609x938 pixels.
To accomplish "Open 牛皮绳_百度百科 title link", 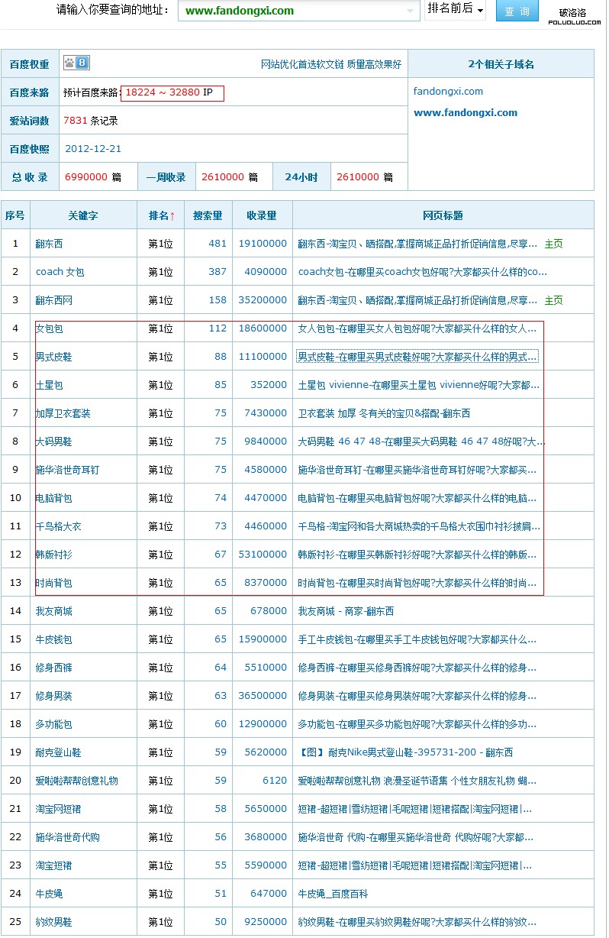I will pos(333,894).
